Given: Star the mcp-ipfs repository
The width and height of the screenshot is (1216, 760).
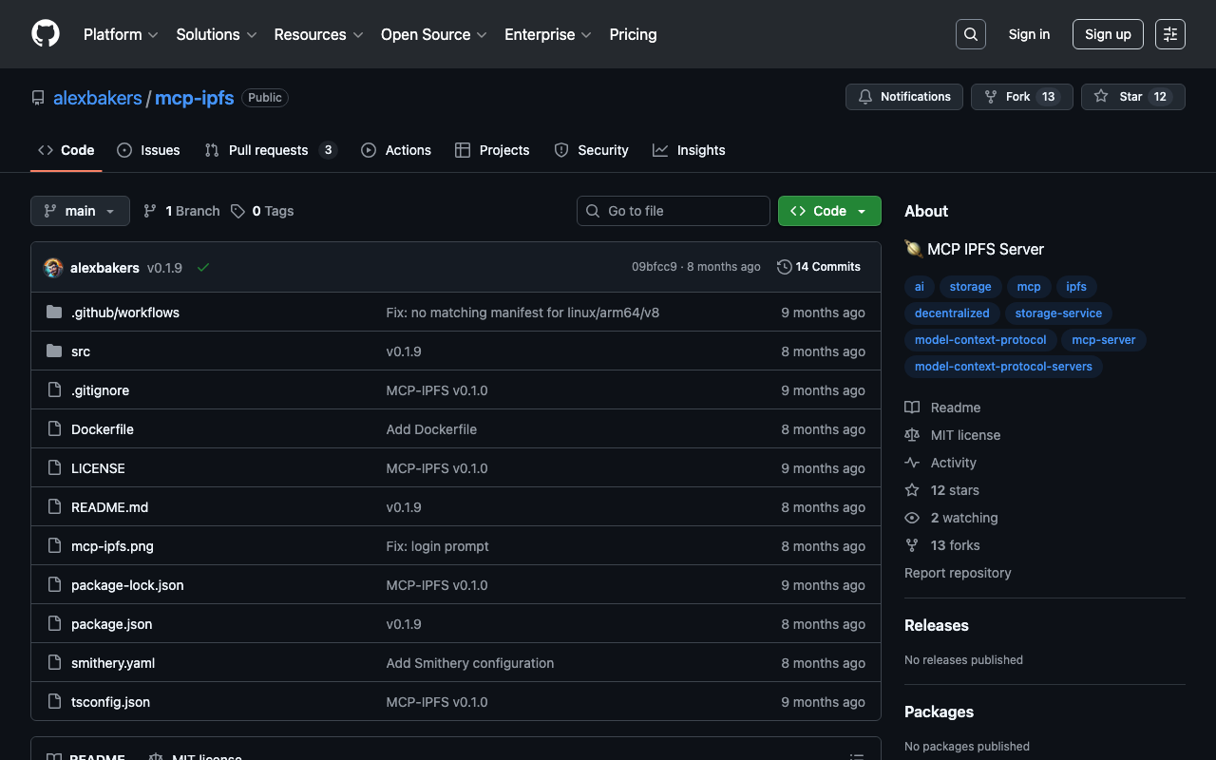Looking at the screenshot, I should [1131, 97].
